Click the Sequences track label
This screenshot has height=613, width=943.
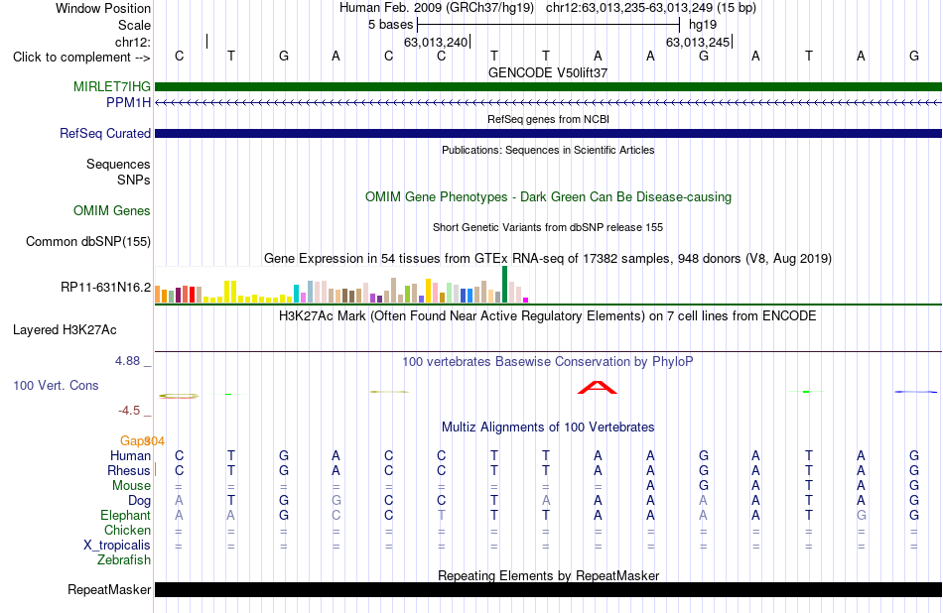click(118, 164)
